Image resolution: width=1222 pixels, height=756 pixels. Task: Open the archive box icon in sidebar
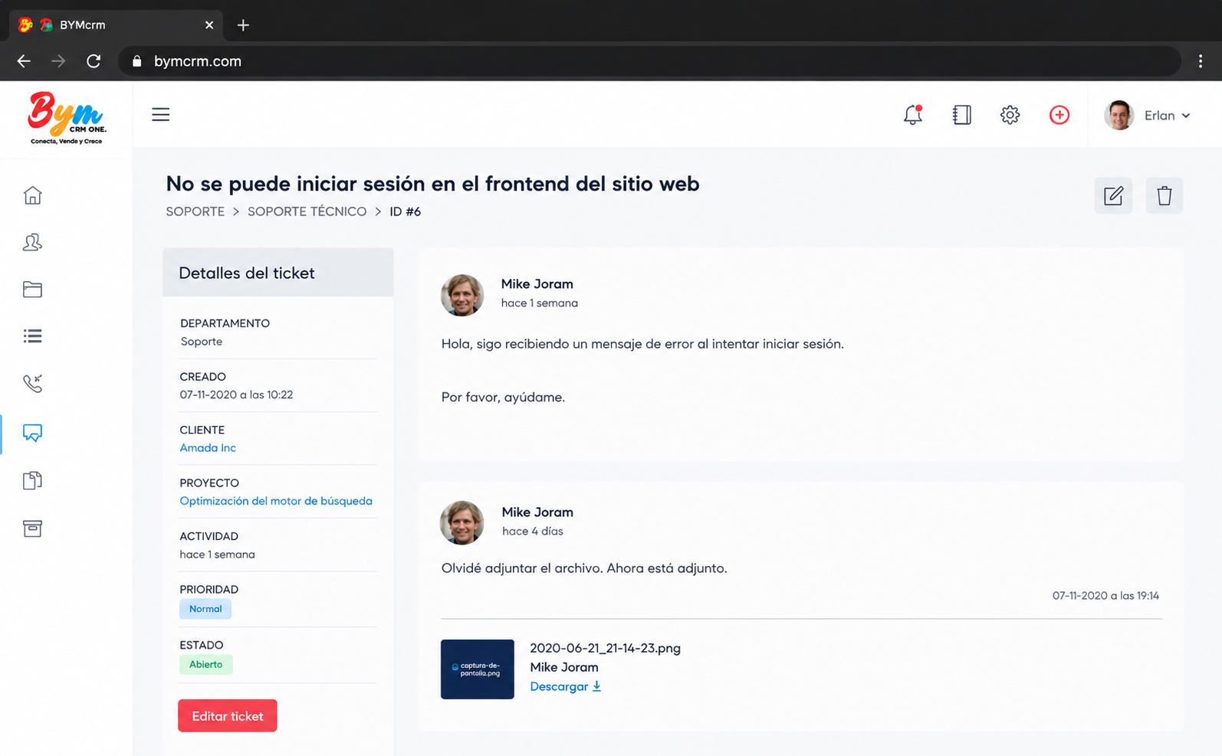pyautogui.click(x=32, y=529)
